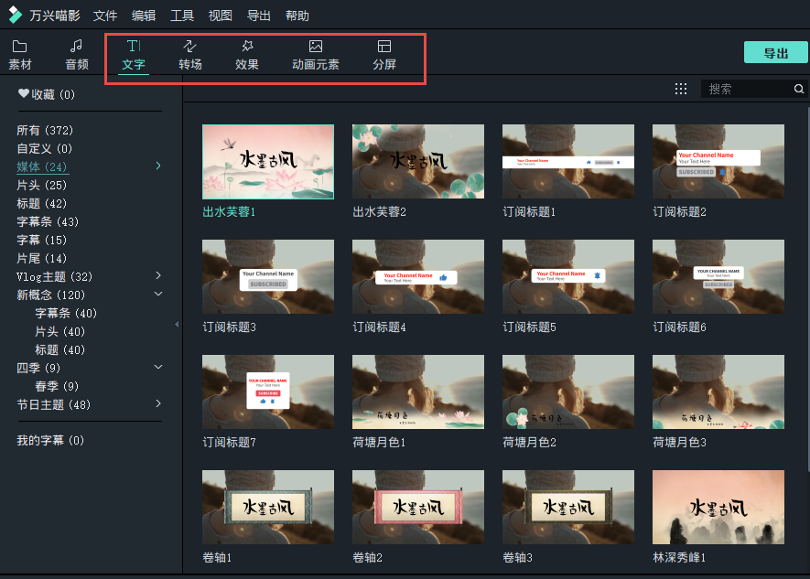Open the 文件 menu
The image size is (810, 579).
[104, 15]
